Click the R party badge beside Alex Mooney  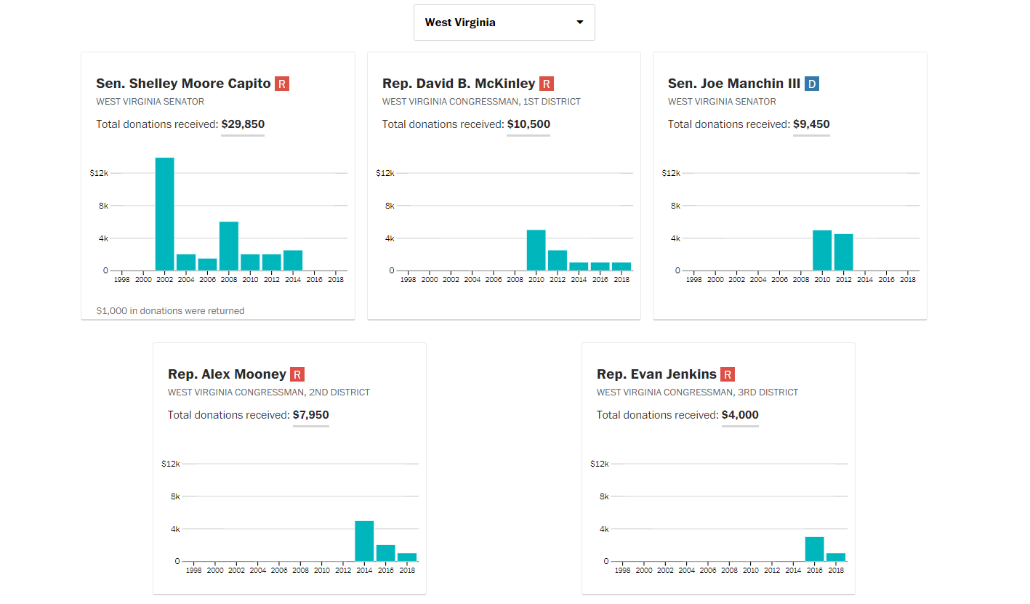pos(297,374)
